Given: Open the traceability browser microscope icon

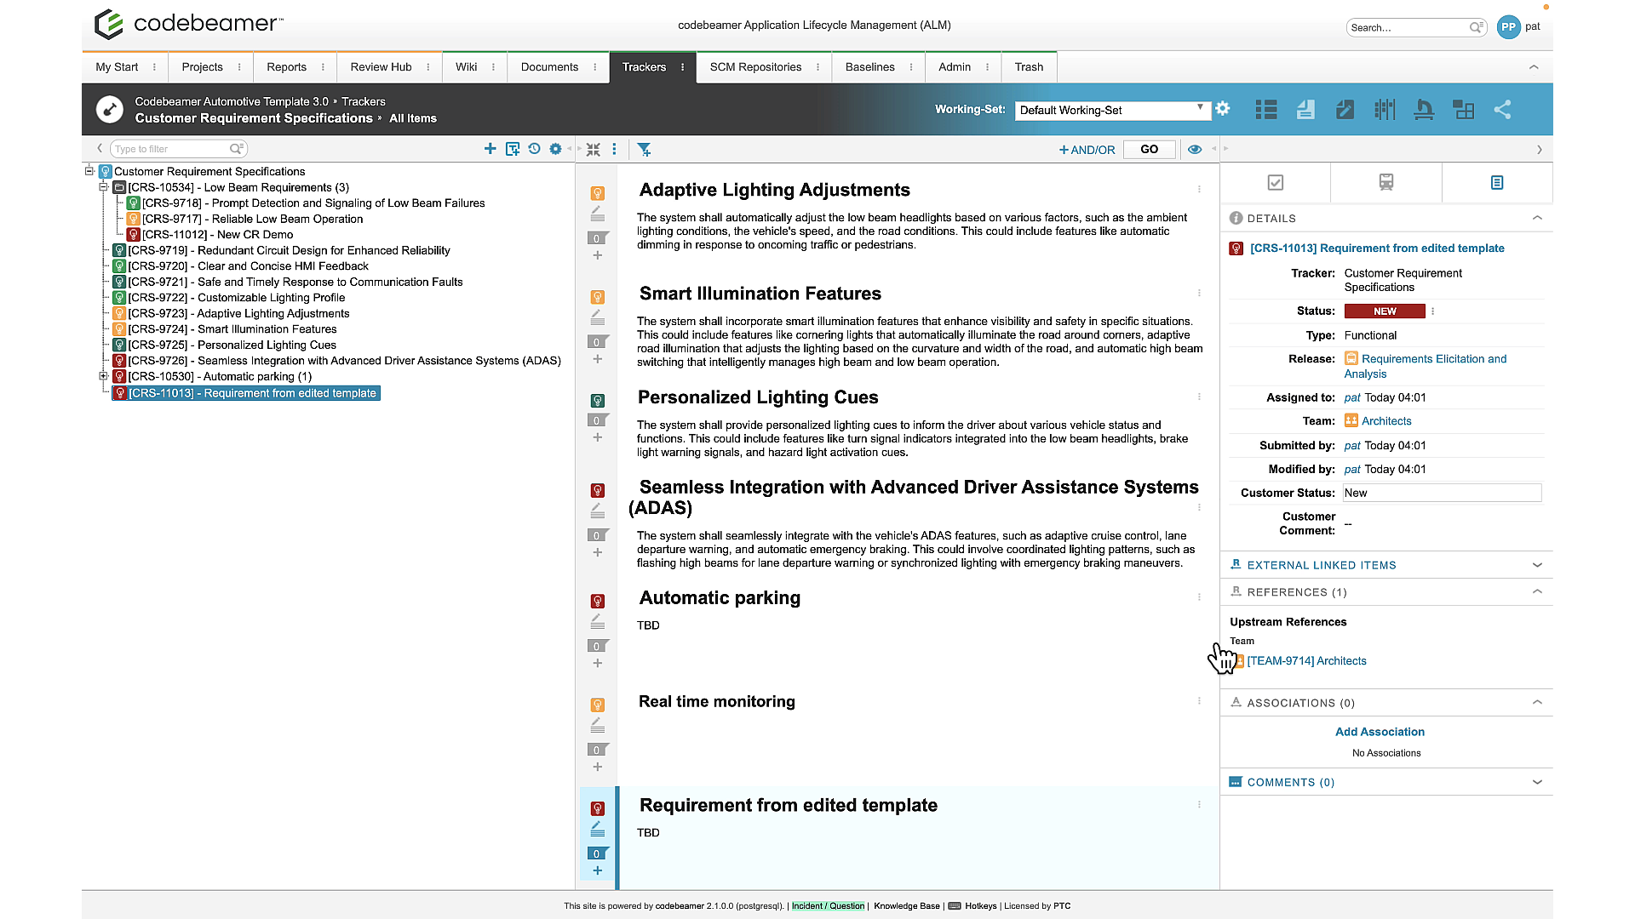Looking at the screenshot, I should [1424, 110].
